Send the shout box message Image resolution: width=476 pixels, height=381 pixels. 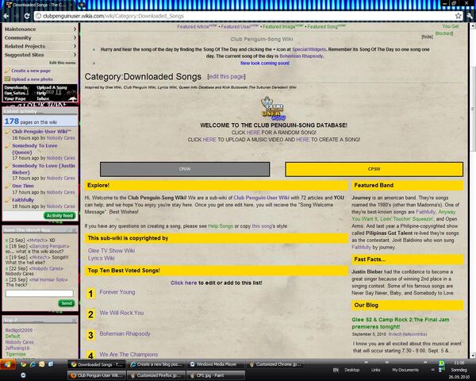(x=67, y=303)
